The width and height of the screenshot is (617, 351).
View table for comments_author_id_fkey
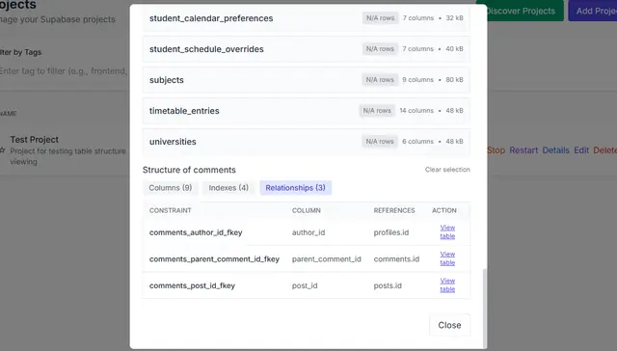pyautogui.click(x=447, y=231)
